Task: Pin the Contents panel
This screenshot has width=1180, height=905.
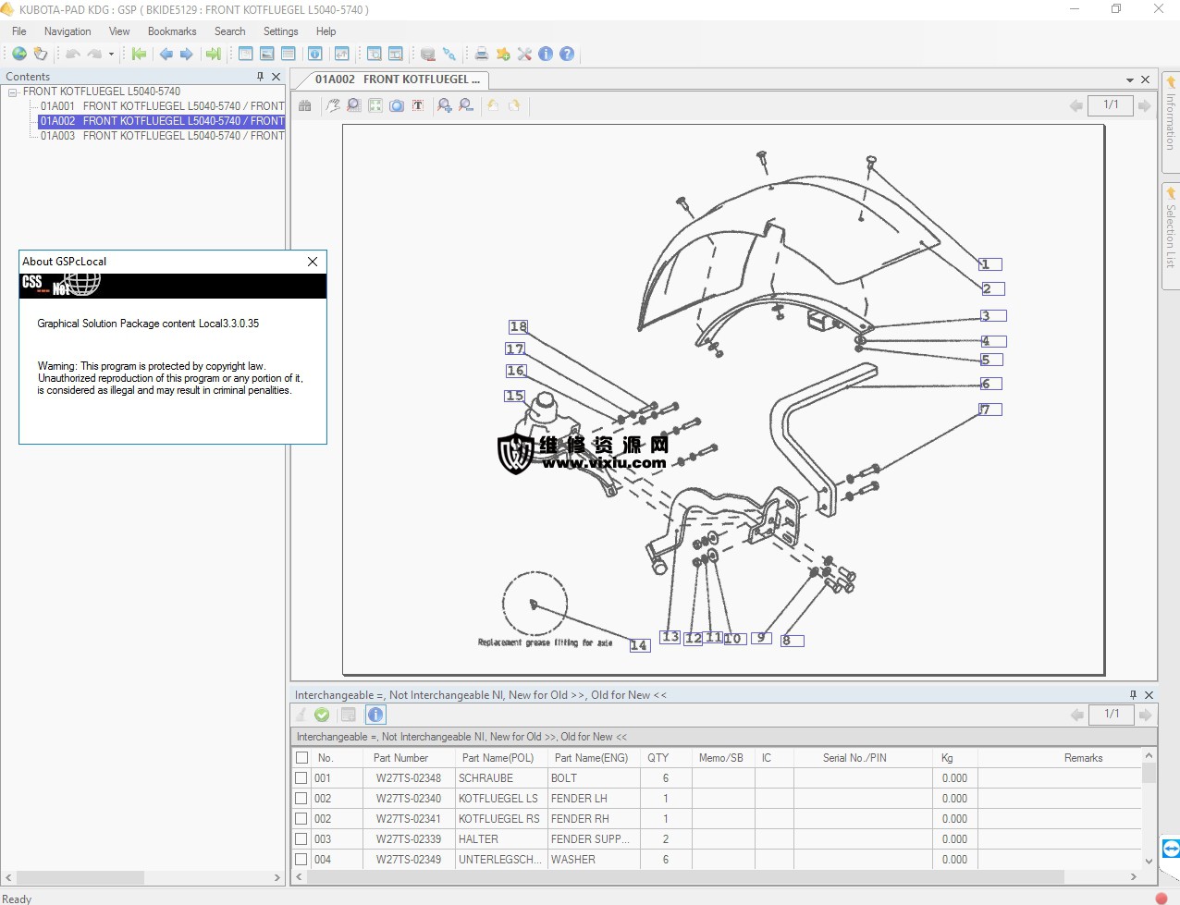Action: [260, 77]
